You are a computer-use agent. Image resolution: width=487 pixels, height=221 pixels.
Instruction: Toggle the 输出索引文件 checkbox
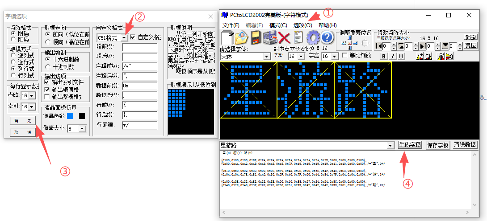coord(46,82)
